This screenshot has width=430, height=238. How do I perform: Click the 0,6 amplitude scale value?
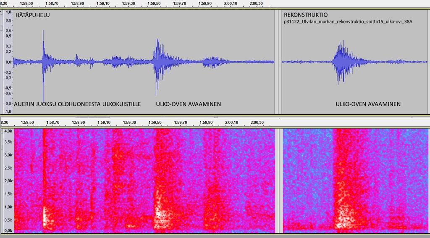click(8, 31)
